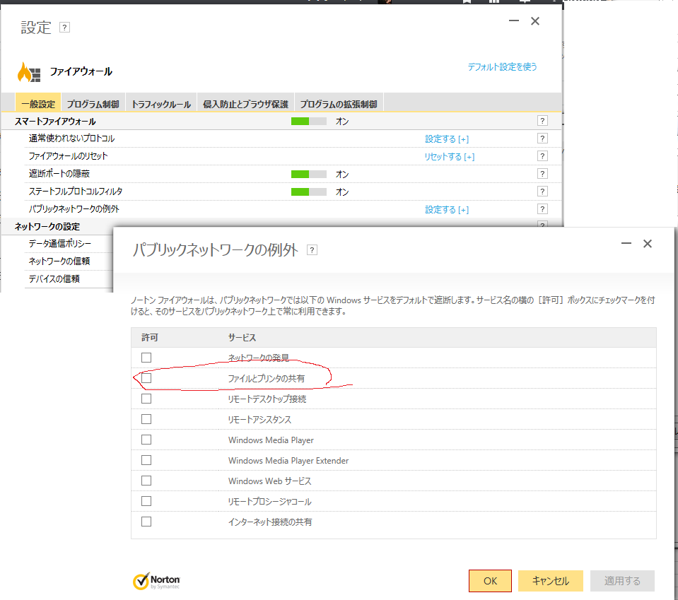Select the 一般設定 tab
The height and width of the screenshot is (600, 678).
[x=38, y=104]
